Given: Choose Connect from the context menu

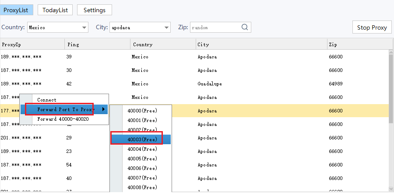Looking at the screenshot, I should 47,100.
